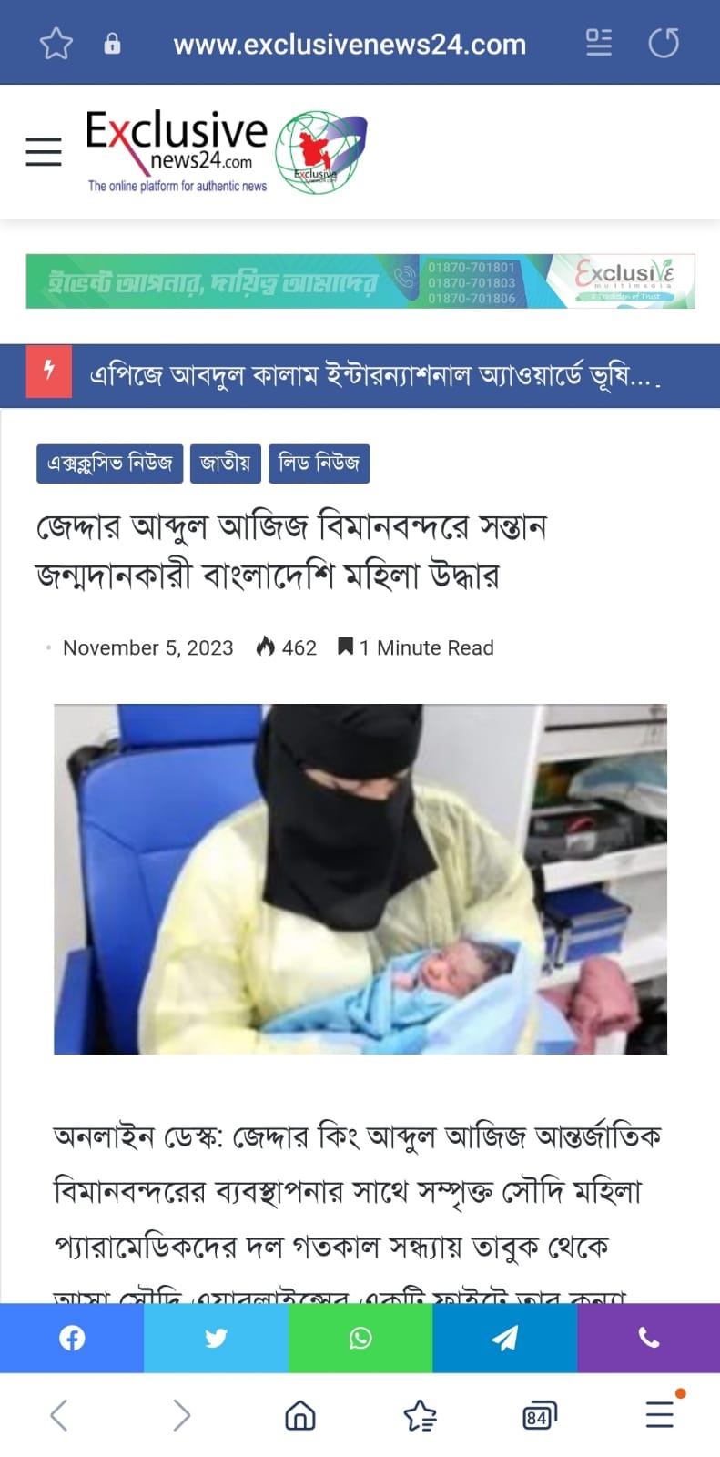Bookmark page with the star icon
Image resolution: width=720 pixels, height=1457 pixels.
click(x=56, y=43)
